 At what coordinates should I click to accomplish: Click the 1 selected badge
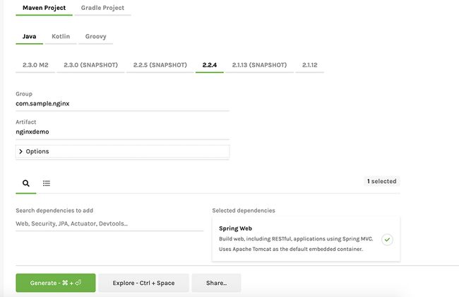point(382,182)
